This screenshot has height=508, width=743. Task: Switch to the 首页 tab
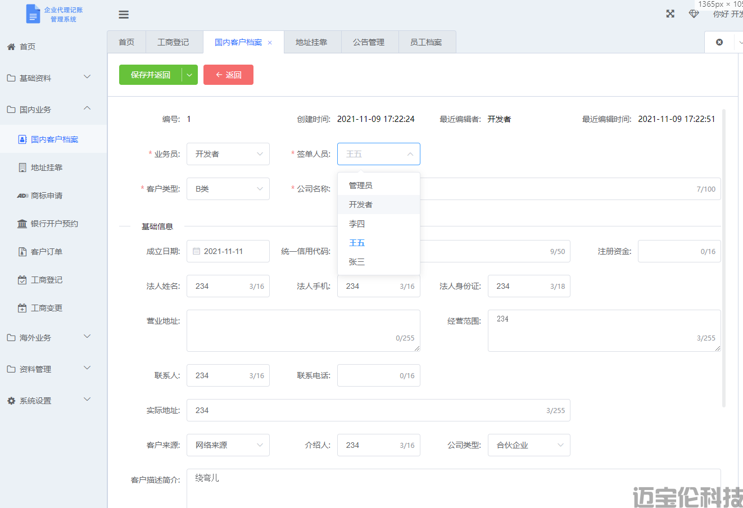point(126,42)
